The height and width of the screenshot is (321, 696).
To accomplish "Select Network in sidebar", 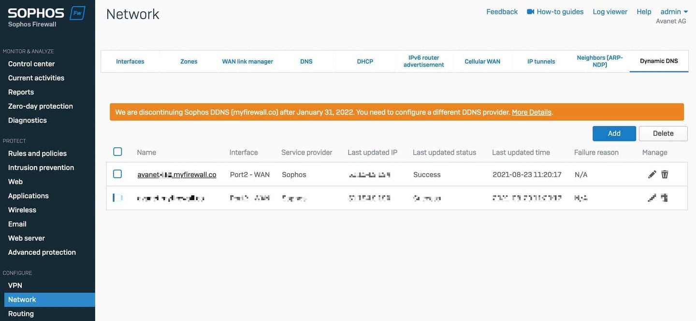I will click(49, 299).
